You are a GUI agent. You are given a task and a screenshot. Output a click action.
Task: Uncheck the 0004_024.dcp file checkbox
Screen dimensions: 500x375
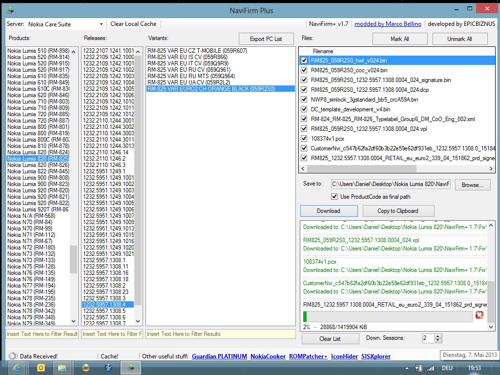pyautogui.click(x=304, y=90)
